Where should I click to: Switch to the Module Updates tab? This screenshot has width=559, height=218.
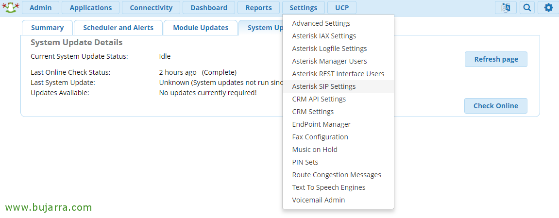coord(201,28)
